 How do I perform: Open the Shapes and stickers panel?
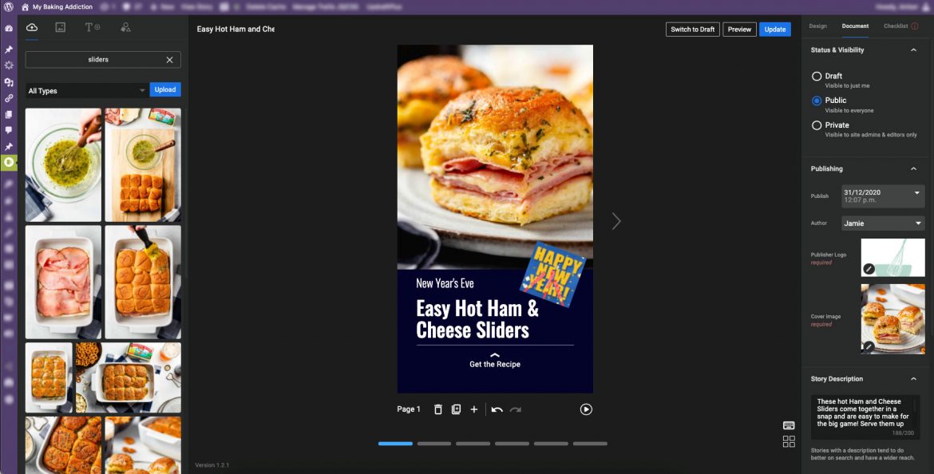point(126,26)
